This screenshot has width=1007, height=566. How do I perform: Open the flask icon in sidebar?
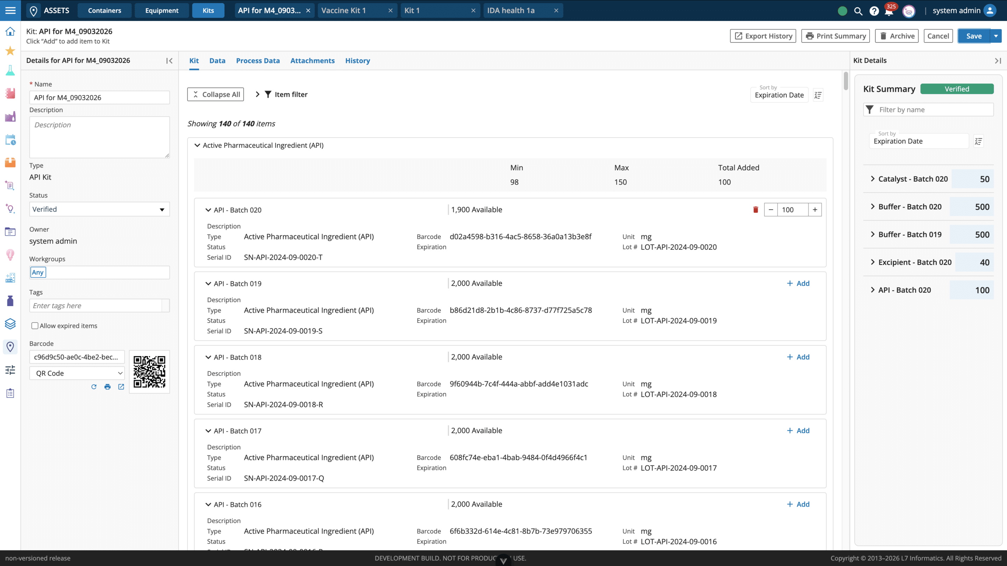pyautogui.click(x=10, y=71)
